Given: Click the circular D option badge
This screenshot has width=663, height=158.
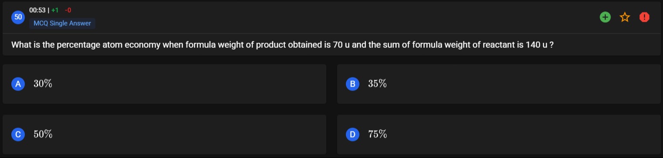Looking at the screenshot, I should [x=352, y=134].
